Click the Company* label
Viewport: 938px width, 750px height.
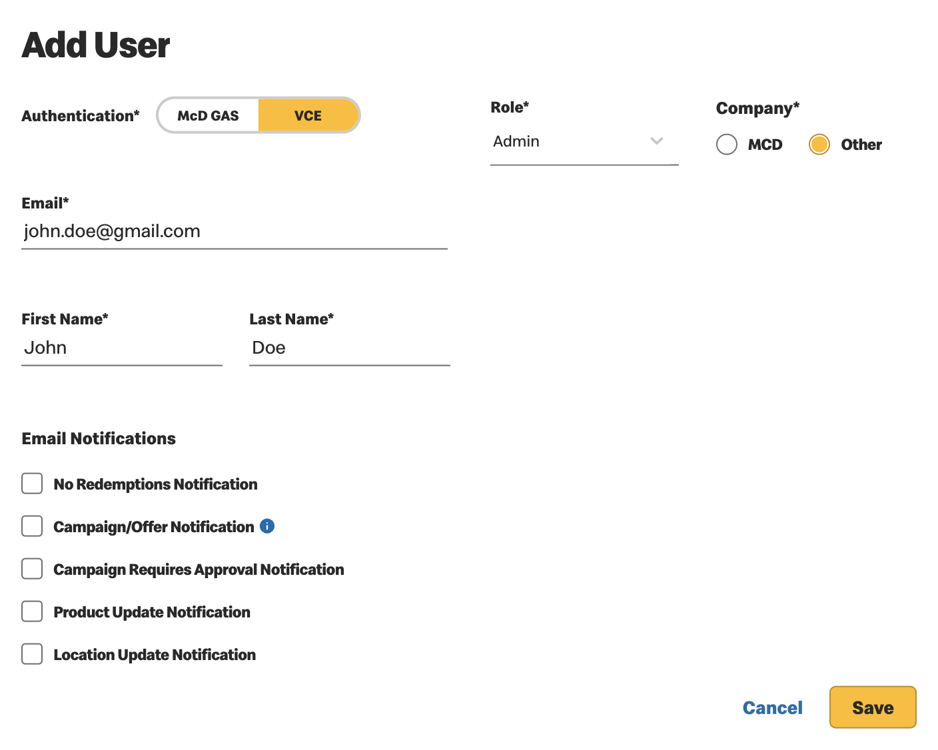[757, 109]
